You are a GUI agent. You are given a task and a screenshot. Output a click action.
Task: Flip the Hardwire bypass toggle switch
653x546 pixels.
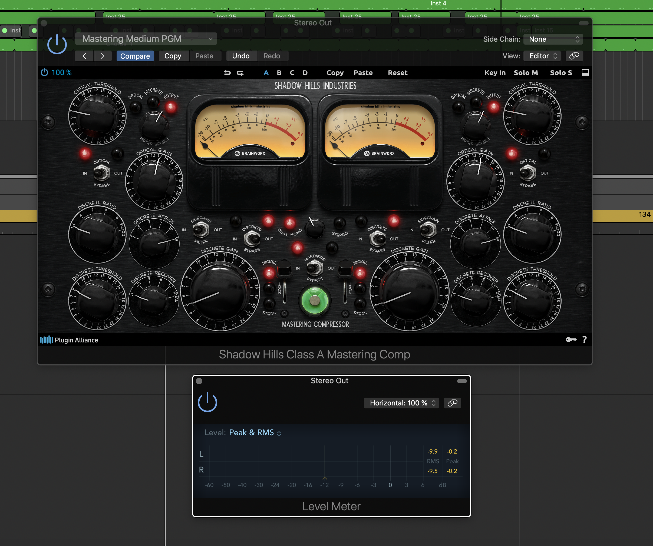(x=314, y=268)
